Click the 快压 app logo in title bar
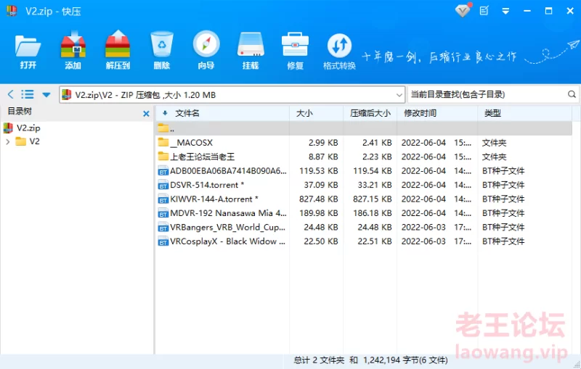 [12, 11]
